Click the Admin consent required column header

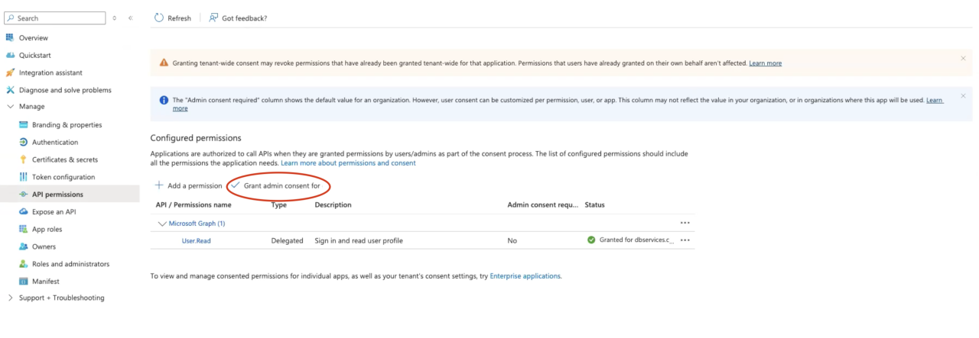[x=543, y=204]
